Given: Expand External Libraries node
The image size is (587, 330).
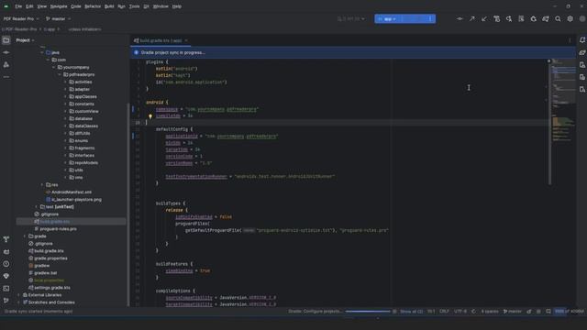Looking at the screenshot, I should [19, 295].
